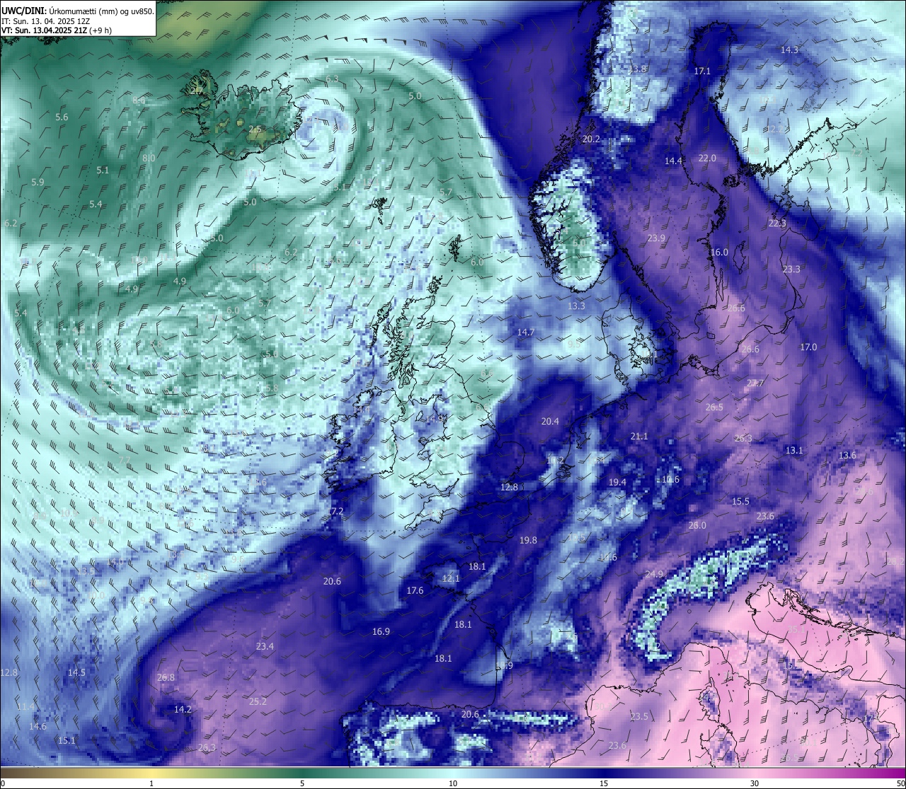Click the UWC/DINI title text

pyautogui.click(x=23, y=11)
